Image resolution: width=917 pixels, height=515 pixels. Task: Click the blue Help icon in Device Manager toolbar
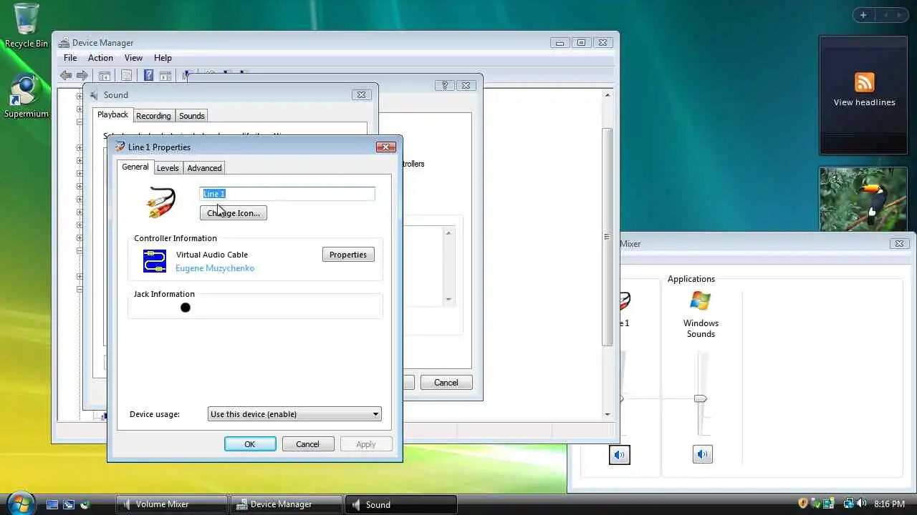148,75
